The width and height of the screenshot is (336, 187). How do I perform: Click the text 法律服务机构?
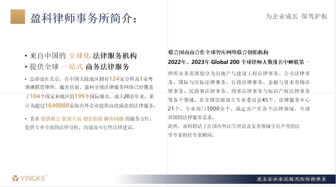(115, 56)
